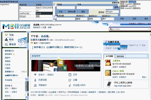
Task: Click the QQ mailbox iPhone promo banner
Action: pyautogui.click(x=66, y=65)
